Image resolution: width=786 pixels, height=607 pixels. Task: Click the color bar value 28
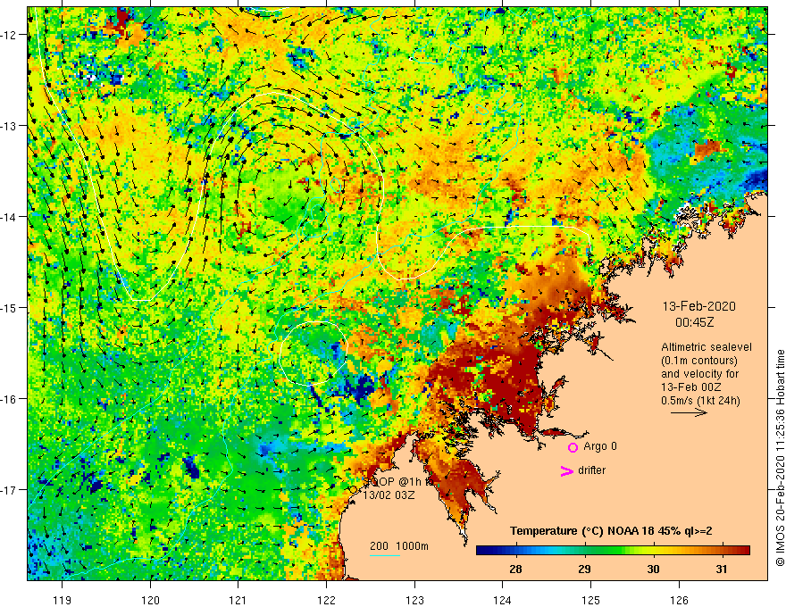click(515, 569)
